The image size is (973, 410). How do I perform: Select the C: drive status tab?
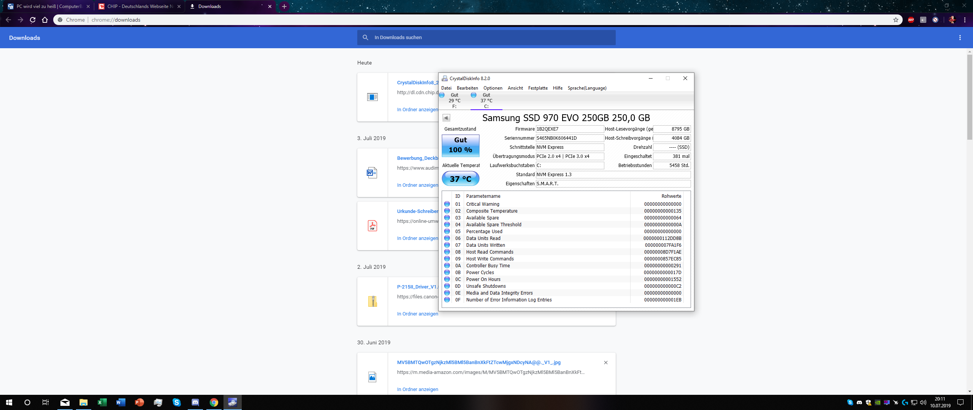tap(486, 101)
